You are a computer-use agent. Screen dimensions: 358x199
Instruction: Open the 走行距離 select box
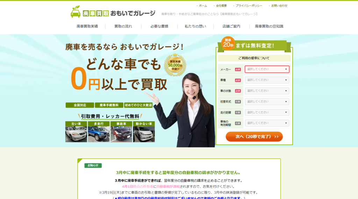(267, 112)
